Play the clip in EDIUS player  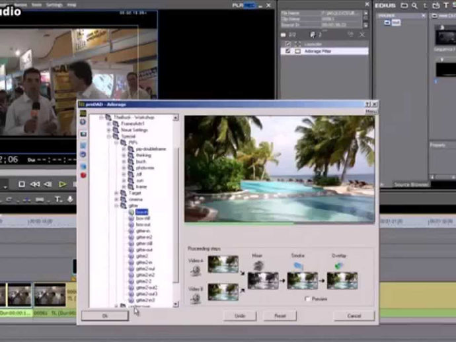(62, 184)
